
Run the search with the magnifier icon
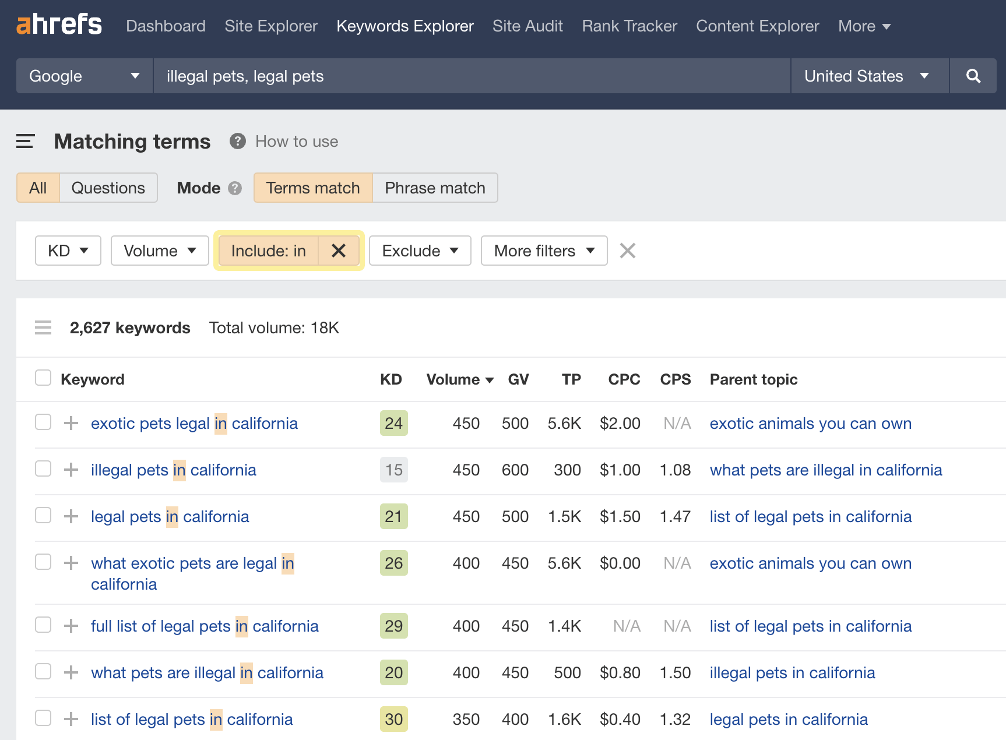pos(972,76)
